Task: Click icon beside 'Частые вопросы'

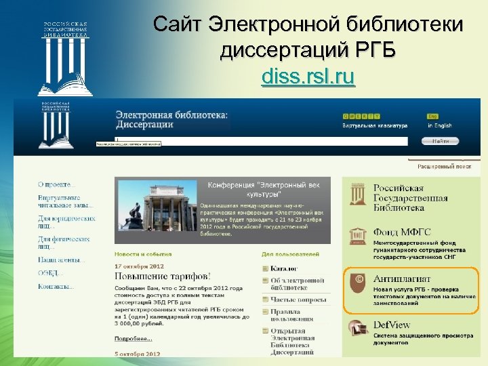Action: pyautogui.click(x=265, y=300)
